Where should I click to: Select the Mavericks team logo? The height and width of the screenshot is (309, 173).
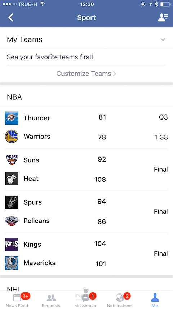pos(12,263)
